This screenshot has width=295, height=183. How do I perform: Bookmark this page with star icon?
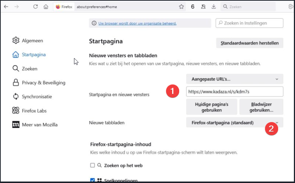click(181, 7)
